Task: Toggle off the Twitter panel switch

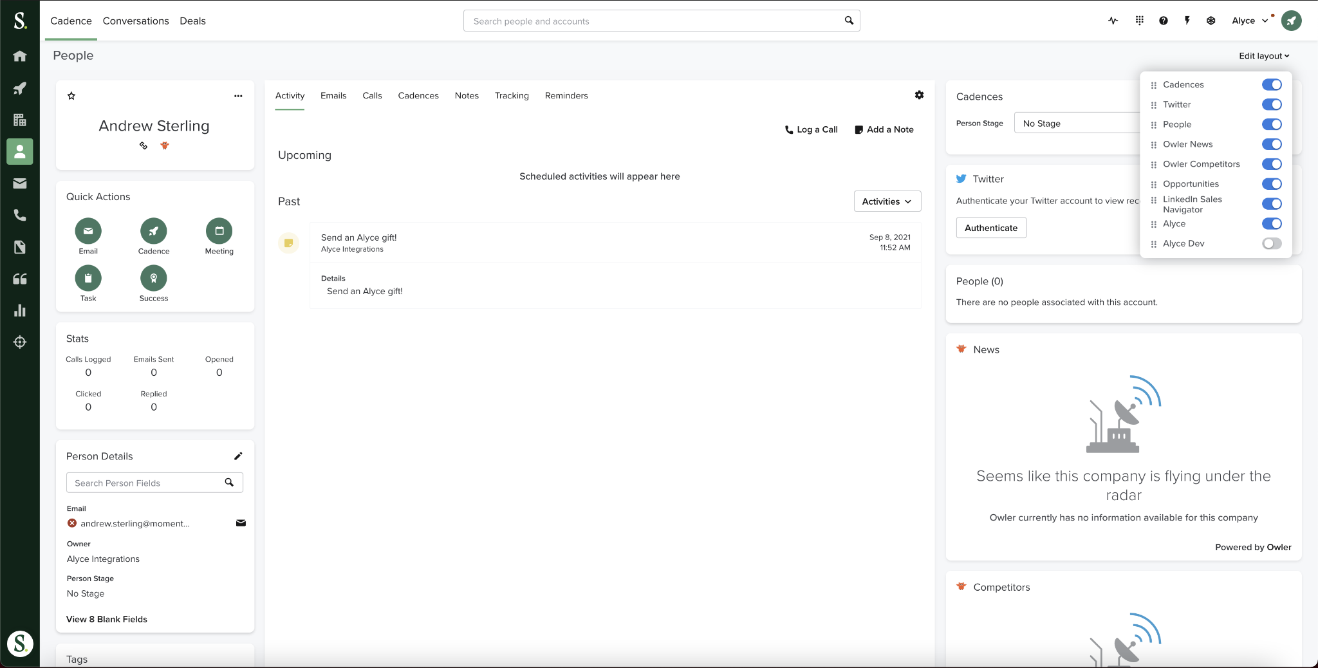Action: (x=1272, y=104)
